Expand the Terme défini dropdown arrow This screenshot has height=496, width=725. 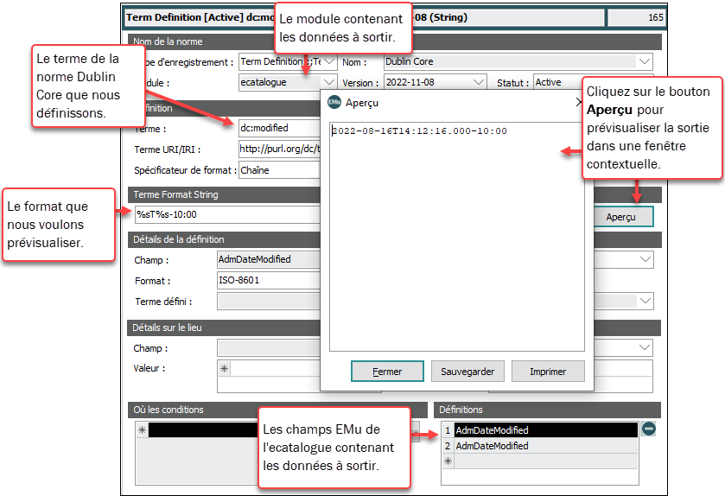point(645,302)
